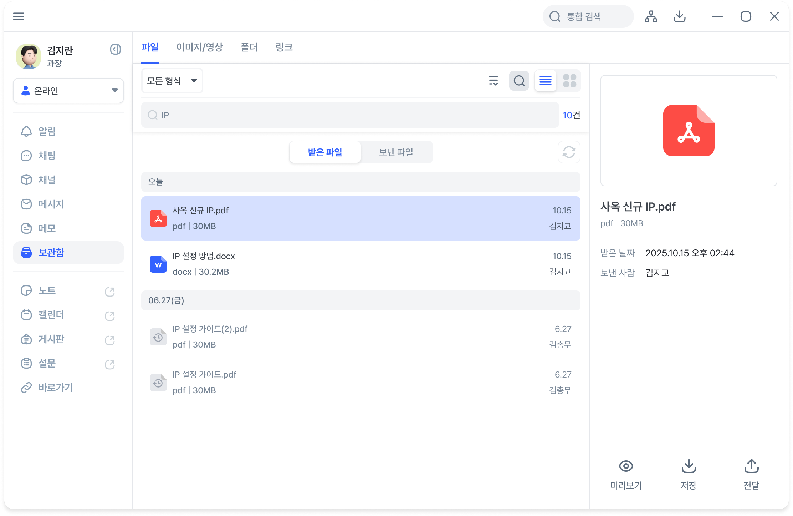The height and width of the screenshot is (516, 793).
Task: Show 보낸 파일 sent files
Action: click(x=396, y=152)
